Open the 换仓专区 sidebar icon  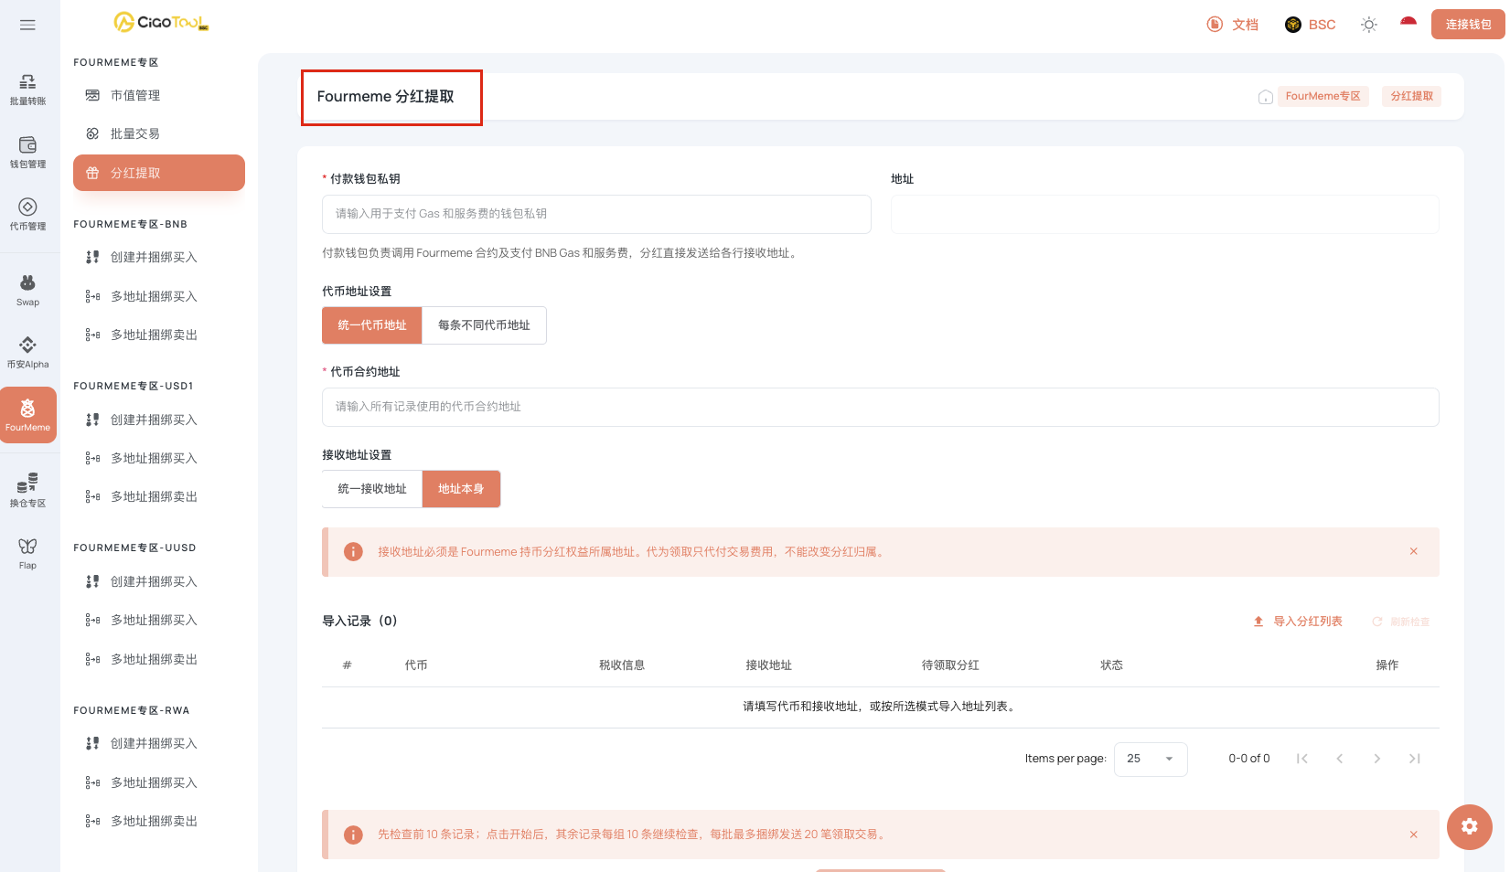pyautogui.click(x=28, y=491)
